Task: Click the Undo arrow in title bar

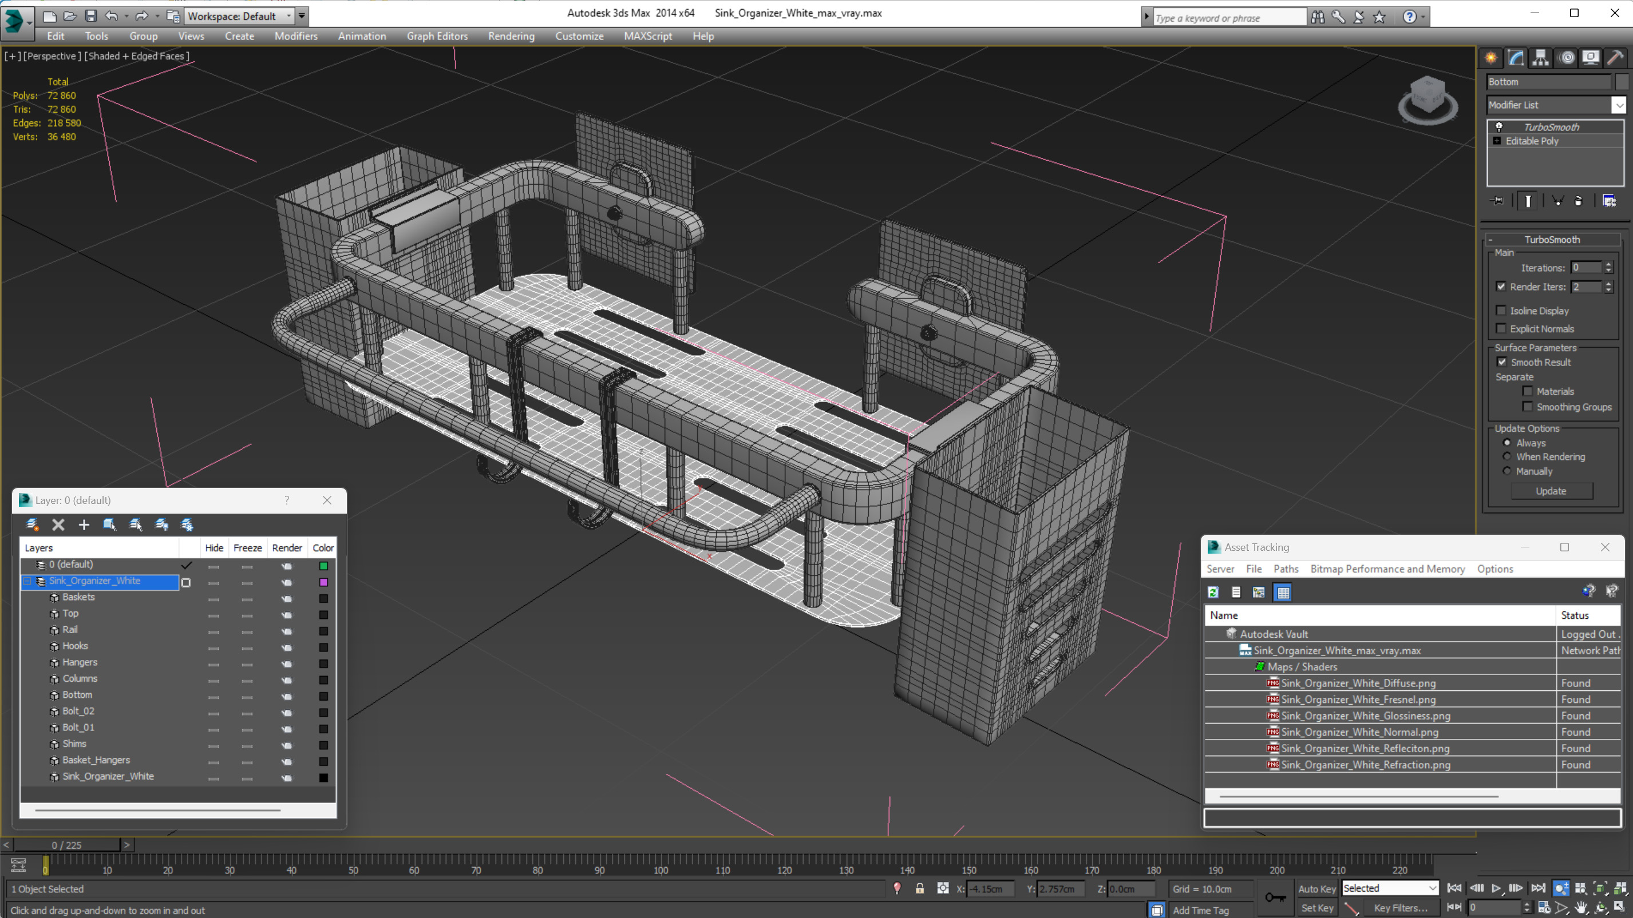Action: click(x=111, y=16)
